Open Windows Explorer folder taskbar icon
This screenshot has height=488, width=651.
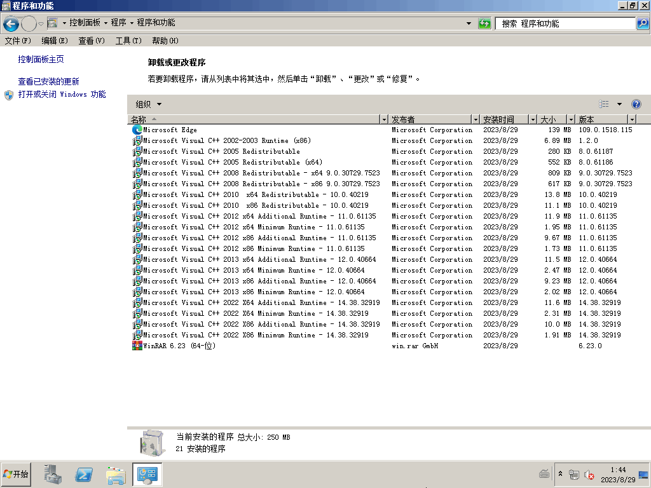pos(116,474)
